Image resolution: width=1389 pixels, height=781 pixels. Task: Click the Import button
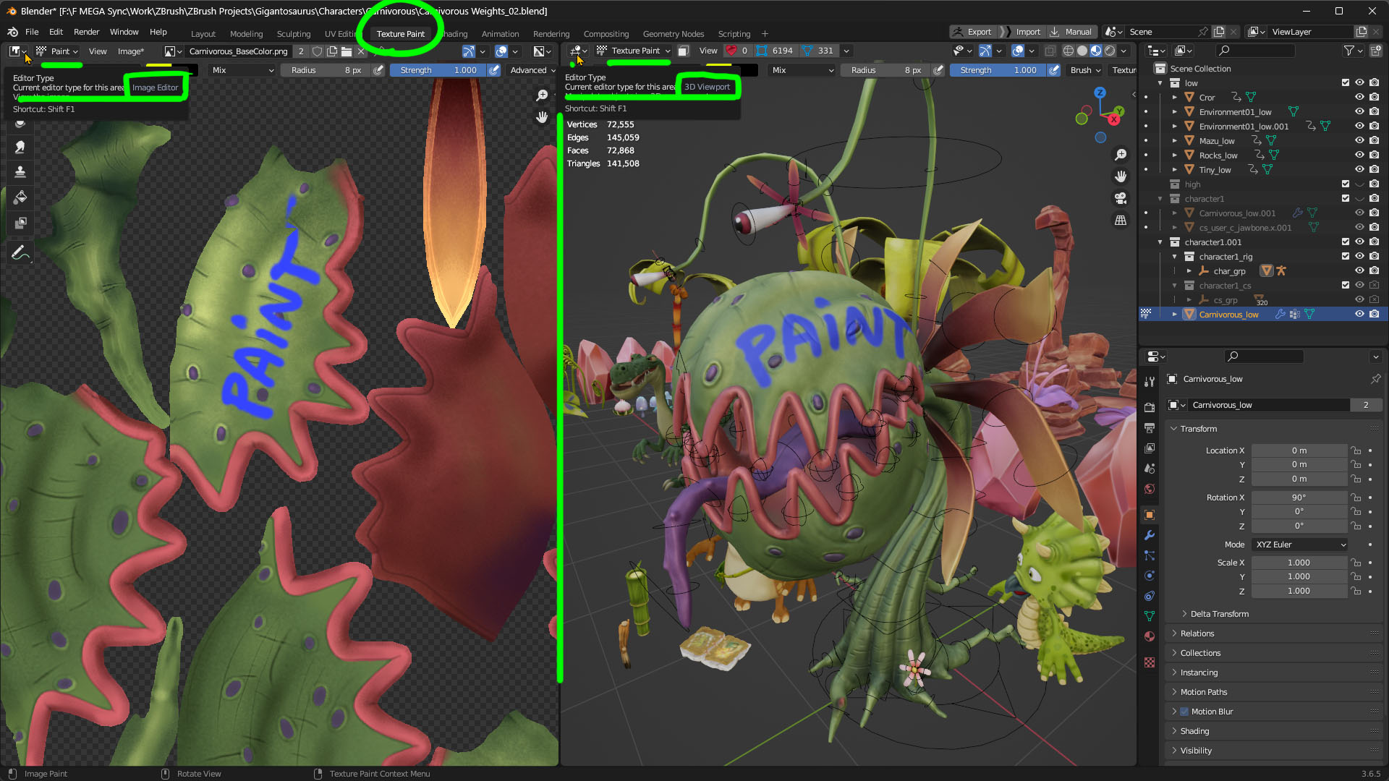[x=1027, y=31]
